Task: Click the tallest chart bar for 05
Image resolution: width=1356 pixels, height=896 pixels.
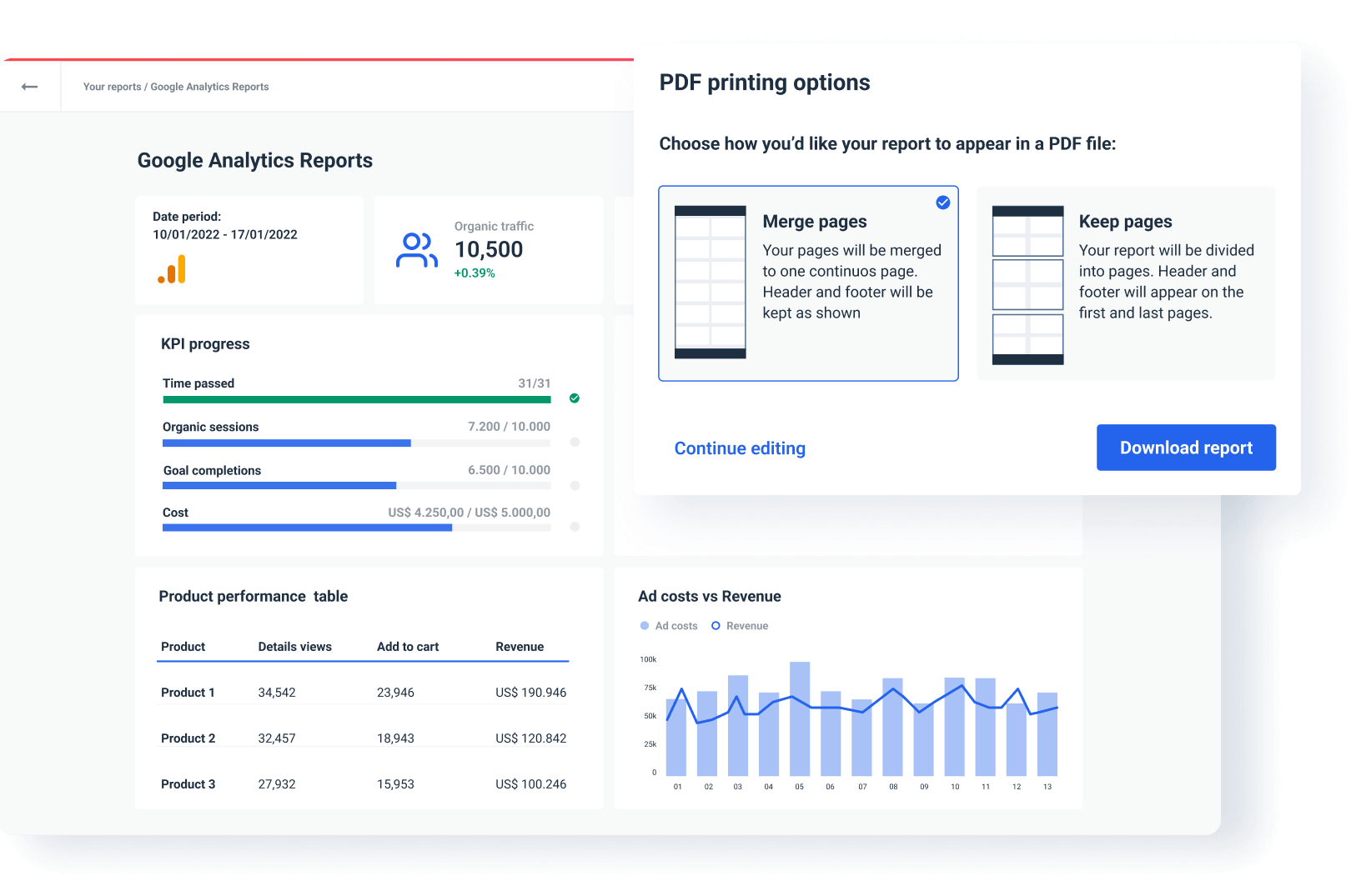Action: coord(800,718)
